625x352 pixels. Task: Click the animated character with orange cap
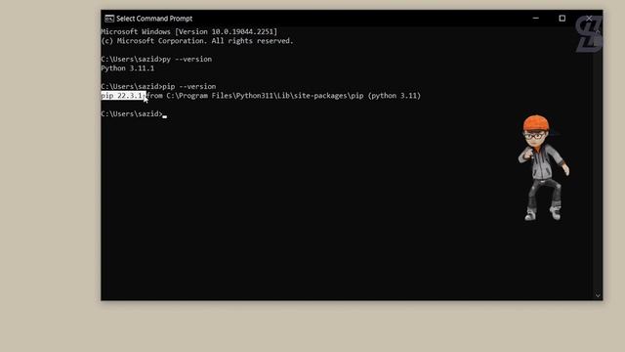pyautogui.click(x=543, y=167)
